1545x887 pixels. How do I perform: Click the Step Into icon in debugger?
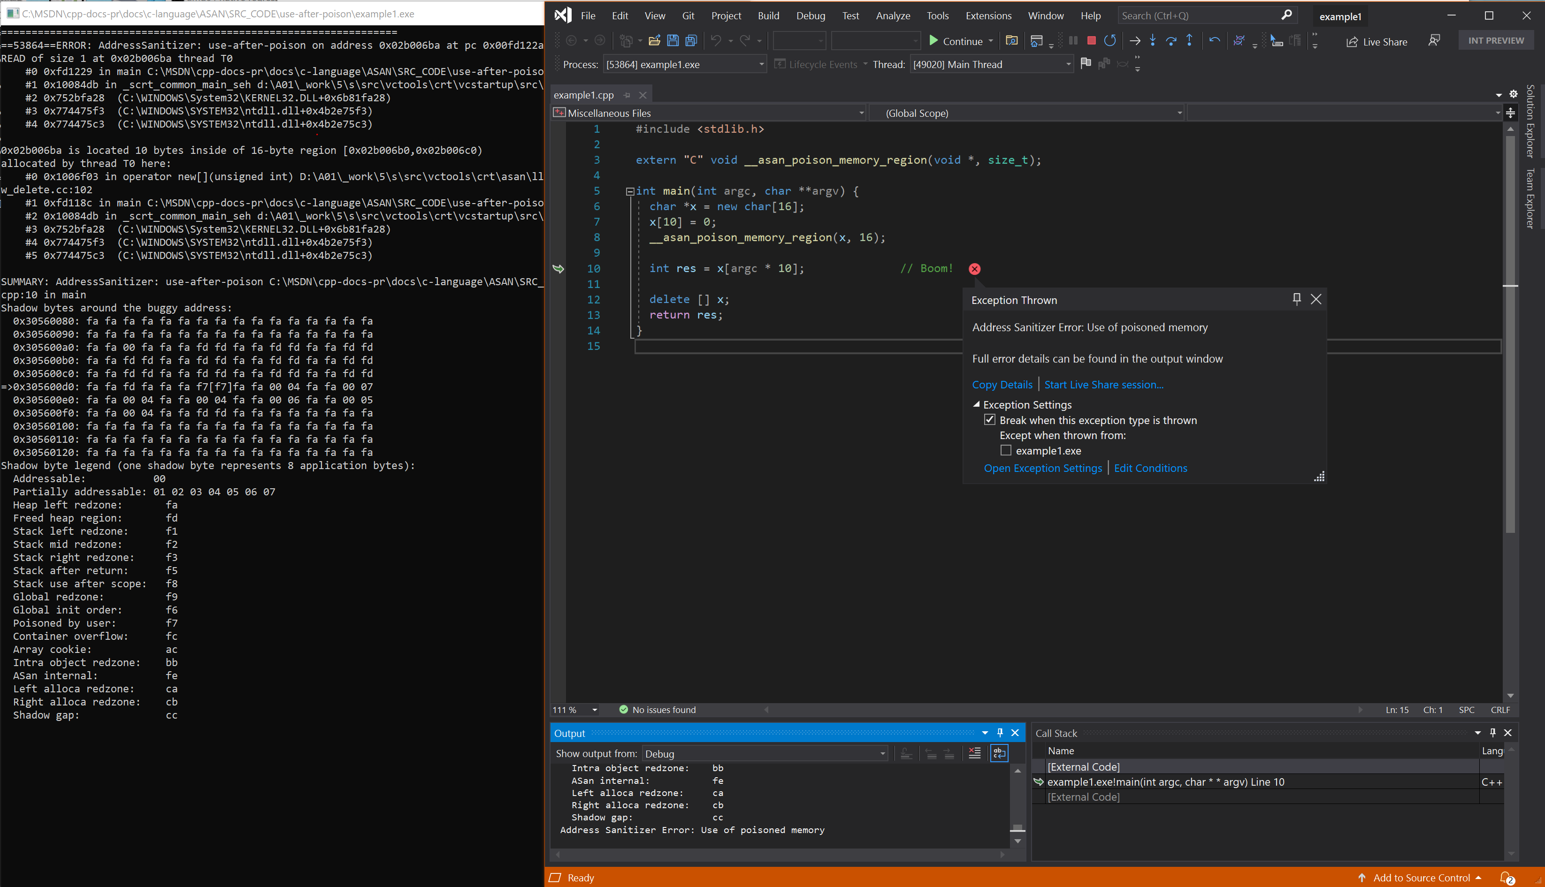click(1152, 41)
